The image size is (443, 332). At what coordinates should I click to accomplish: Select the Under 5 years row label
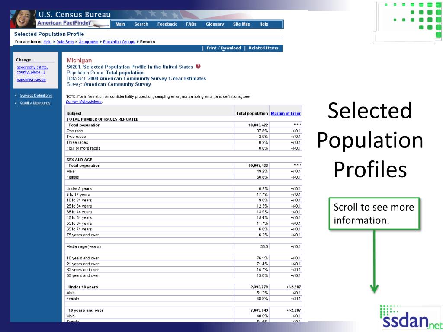[79, 189]
